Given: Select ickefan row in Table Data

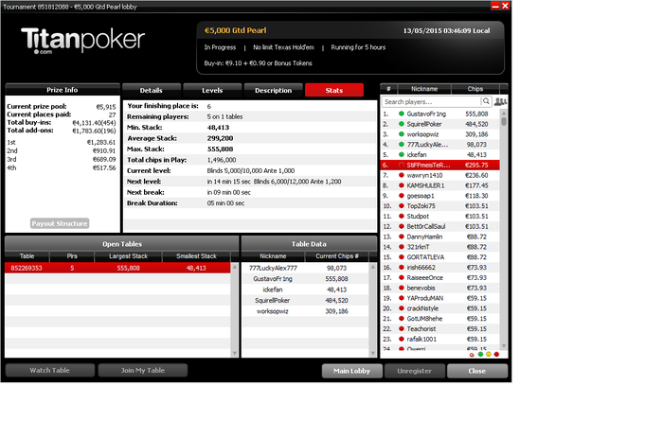Looking at the screenshot, I should pos(305,289).
